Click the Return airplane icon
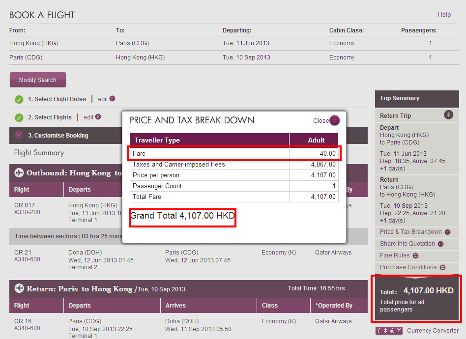Viewport: 466px width, 339px height. [20, 288]
